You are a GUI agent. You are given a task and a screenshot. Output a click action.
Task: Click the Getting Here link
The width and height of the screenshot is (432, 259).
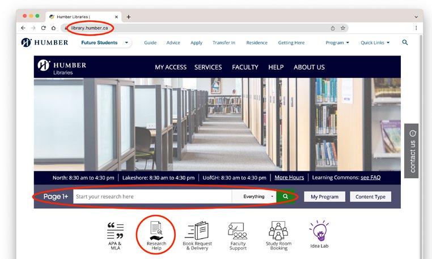point(291,42)
